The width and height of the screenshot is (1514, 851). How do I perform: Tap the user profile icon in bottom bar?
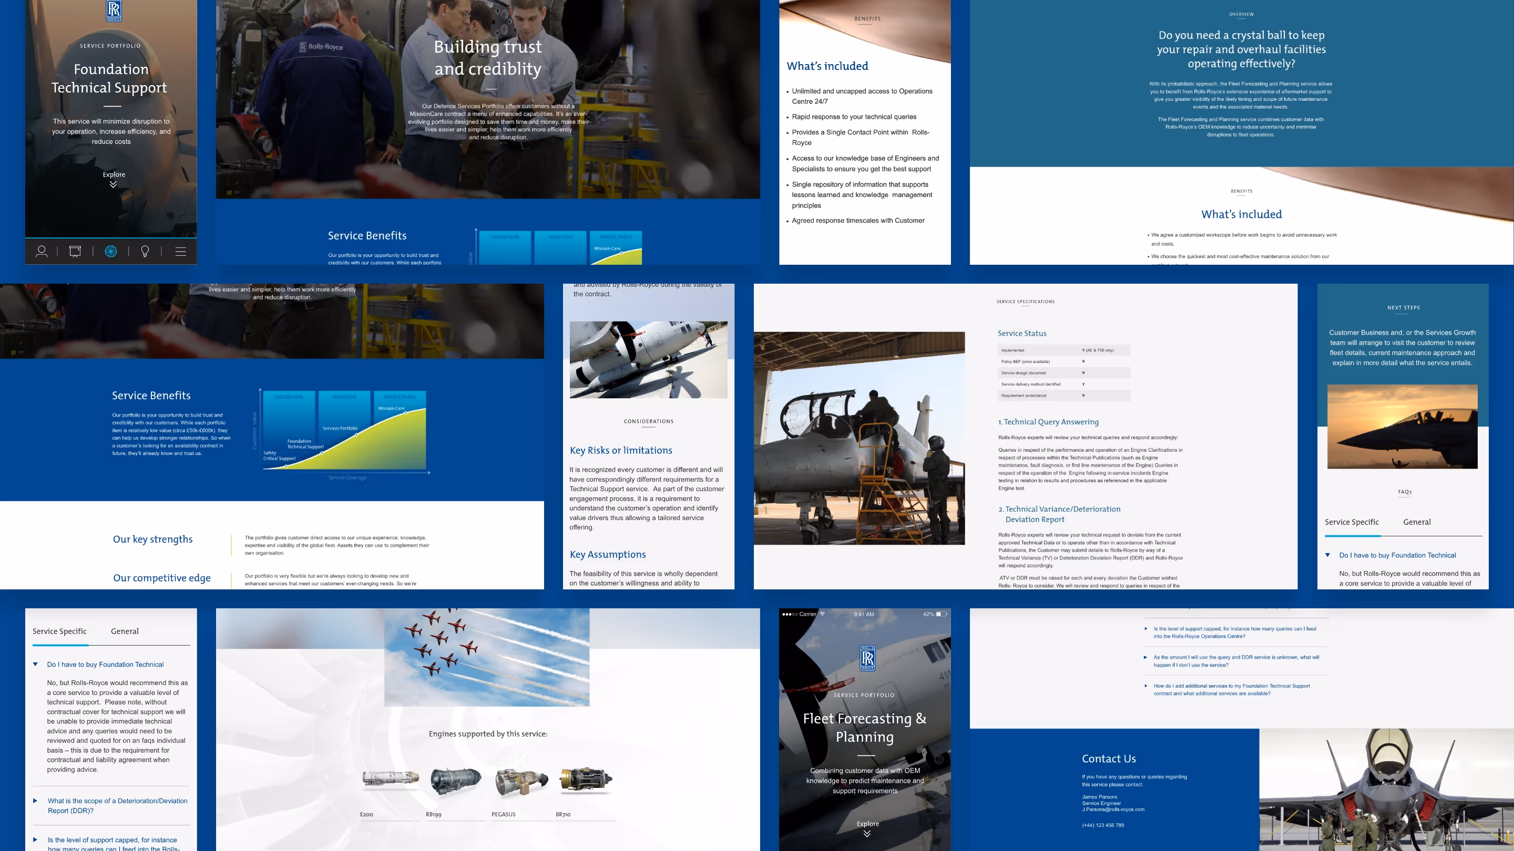(41, 252)
